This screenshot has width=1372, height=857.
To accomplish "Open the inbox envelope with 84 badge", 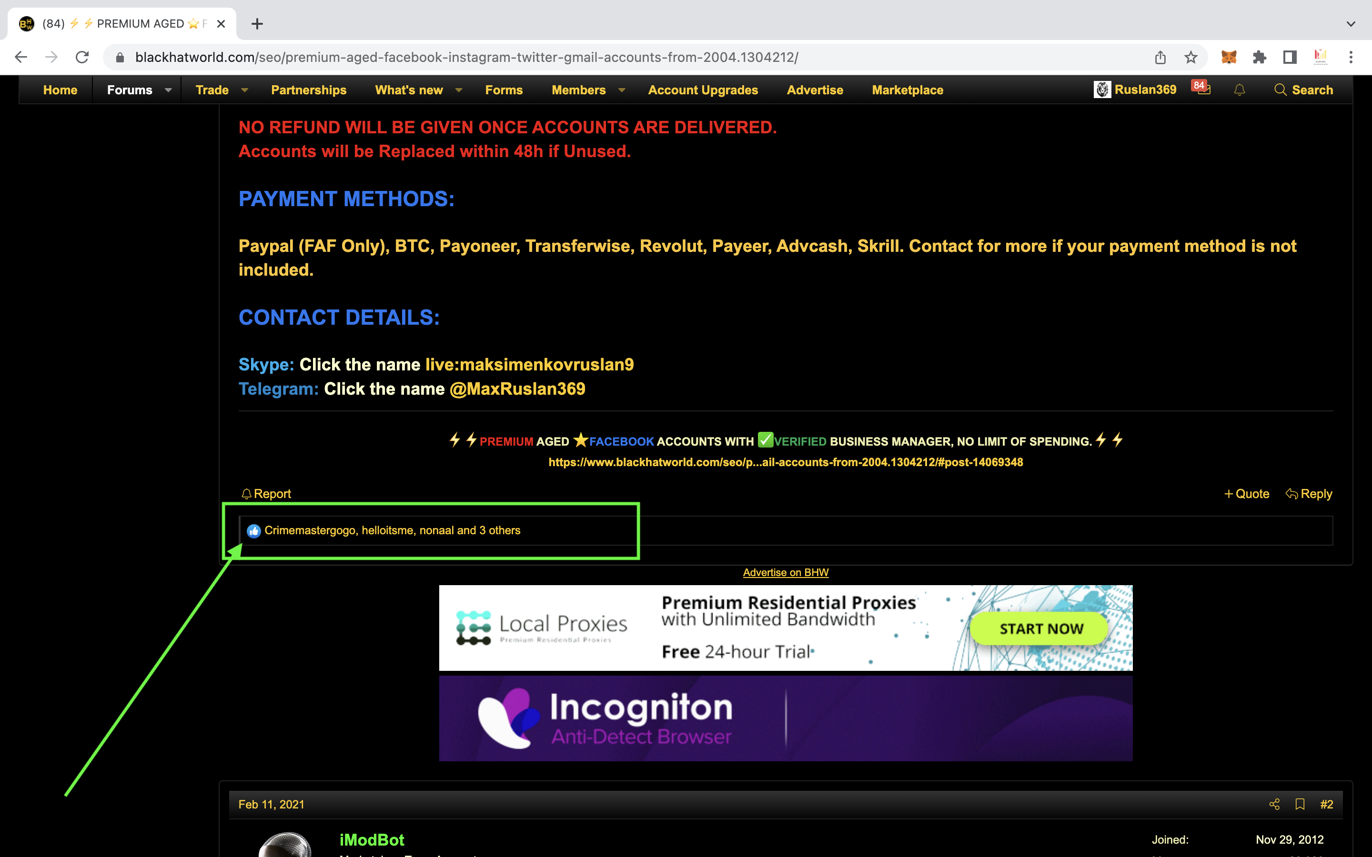I will point(1201,89).
